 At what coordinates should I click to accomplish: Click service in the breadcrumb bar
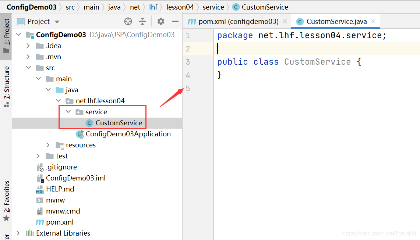(213, 7)
